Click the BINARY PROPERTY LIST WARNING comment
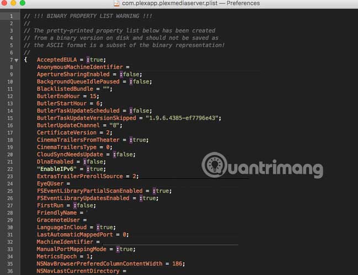The height and width of the screenshot is (275, 358). coord(88,16)
